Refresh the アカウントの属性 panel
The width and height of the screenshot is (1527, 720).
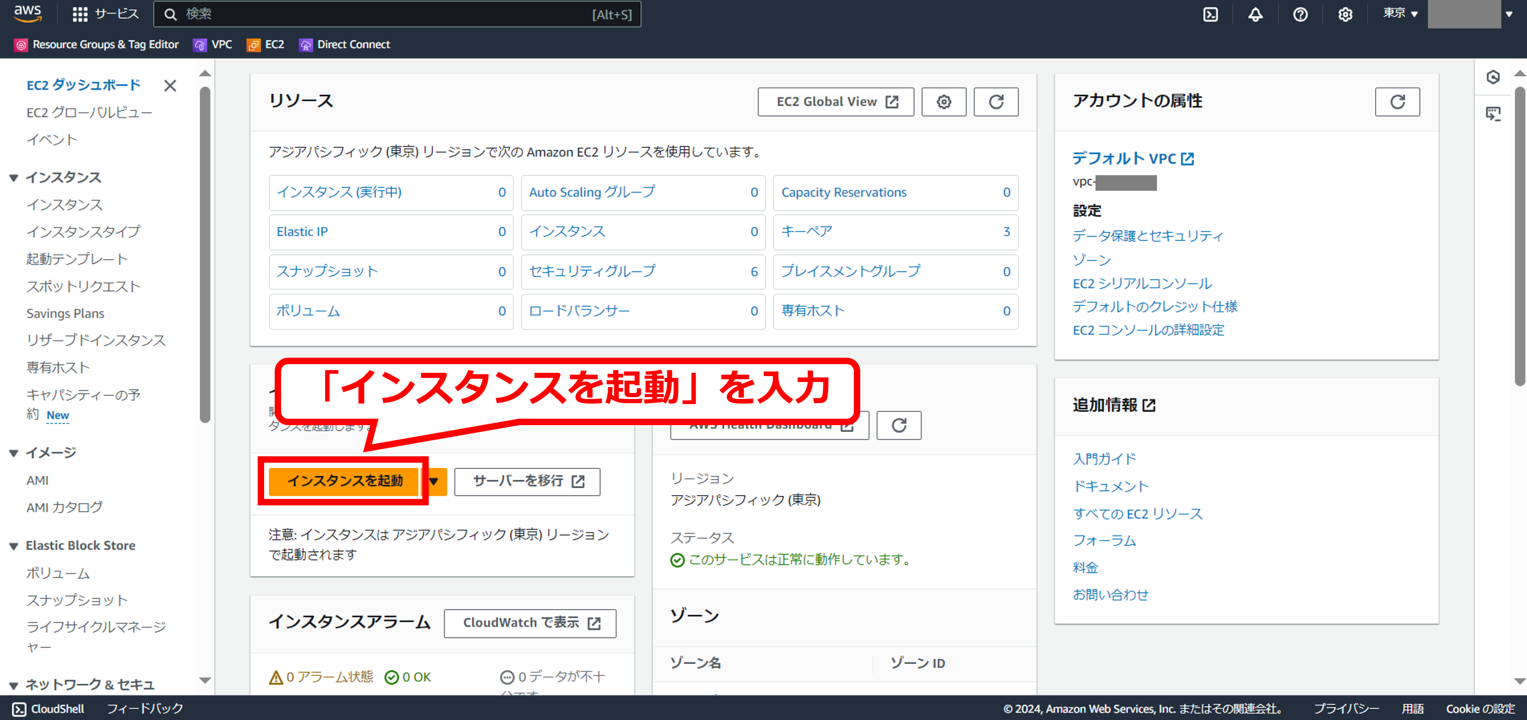click(x=1397, y=102)
